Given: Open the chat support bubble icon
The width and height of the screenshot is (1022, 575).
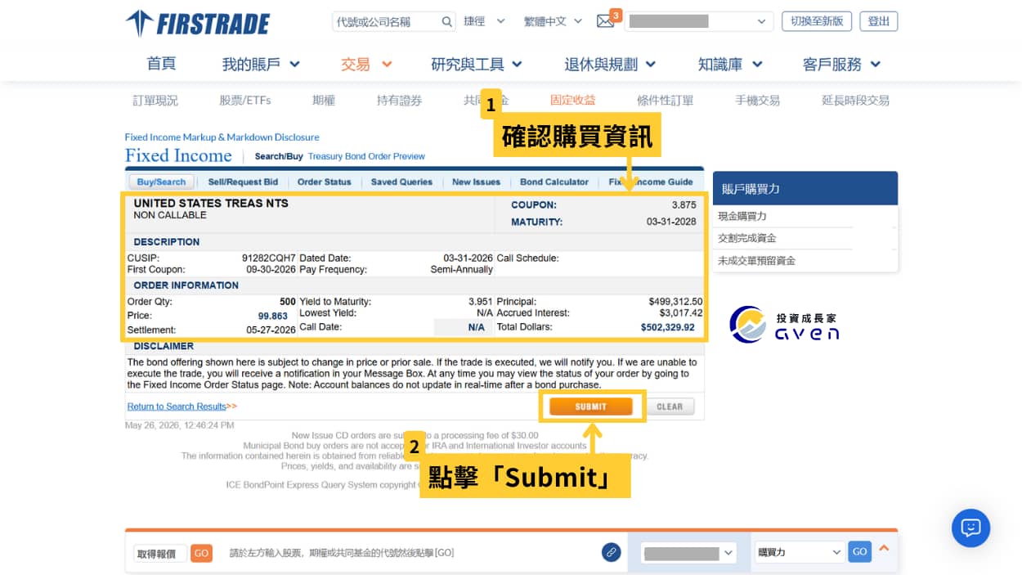Looking at the screenshot, I should coord(970,528).
